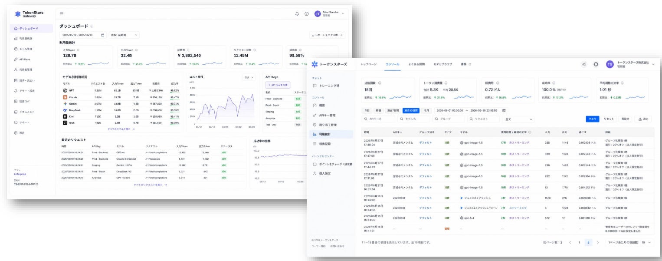This screenshot has height=261, width=662.
Task: Focus the APIキー名 search field
Action: (379, 119)
